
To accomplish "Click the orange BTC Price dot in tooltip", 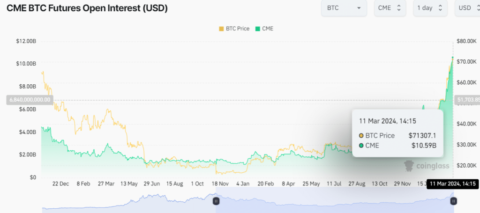I will coord(361,136).
